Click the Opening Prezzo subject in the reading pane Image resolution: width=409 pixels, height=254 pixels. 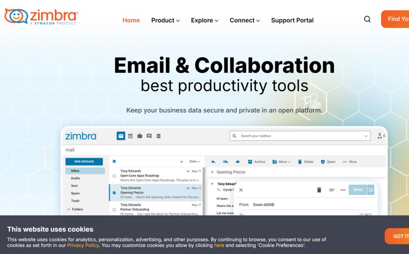[x=231, y=172]
